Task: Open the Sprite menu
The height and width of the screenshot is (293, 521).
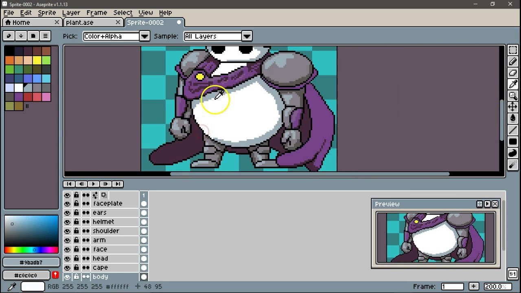Action: tap(47, 13)
